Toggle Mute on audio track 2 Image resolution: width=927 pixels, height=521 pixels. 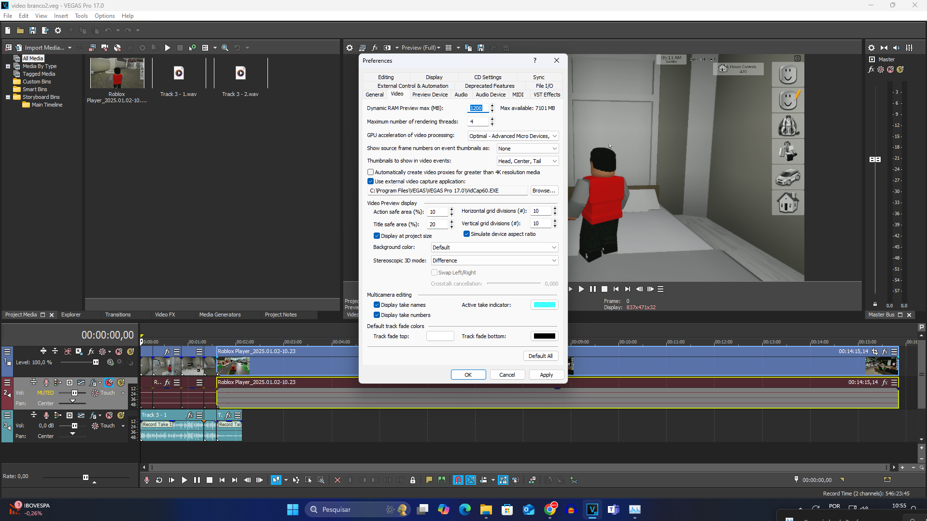(x=109, y=383)
